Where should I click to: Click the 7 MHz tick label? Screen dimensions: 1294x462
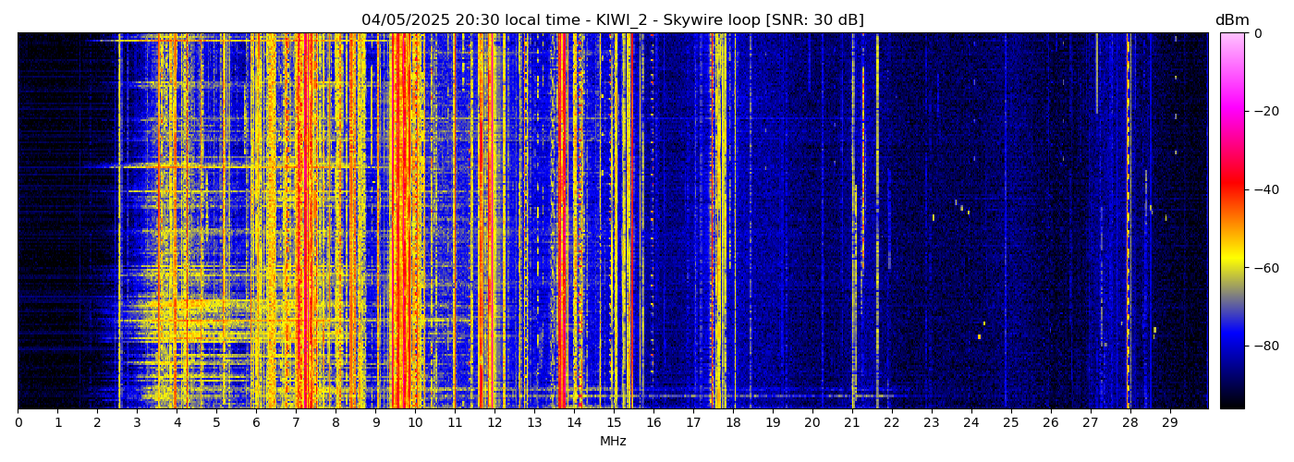point(296,422)
